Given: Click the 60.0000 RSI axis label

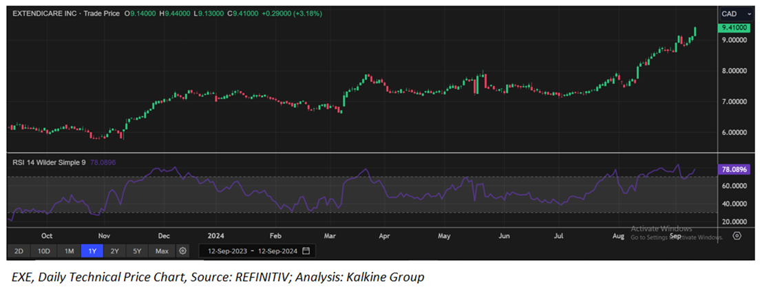Looking at the screenshot, I should click(x=733, y=186).
